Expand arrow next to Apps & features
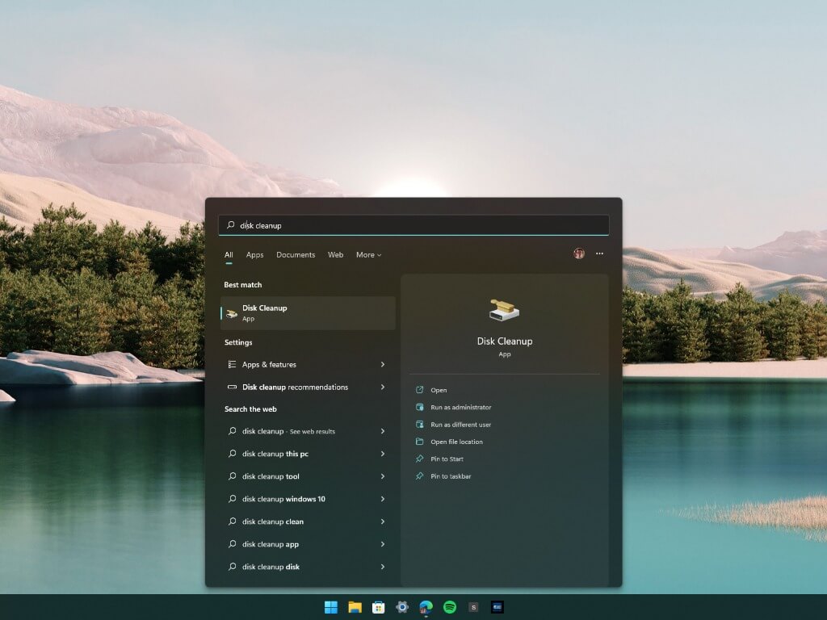 click(383, 365)
